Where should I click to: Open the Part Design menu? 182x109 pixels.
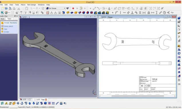31,5
